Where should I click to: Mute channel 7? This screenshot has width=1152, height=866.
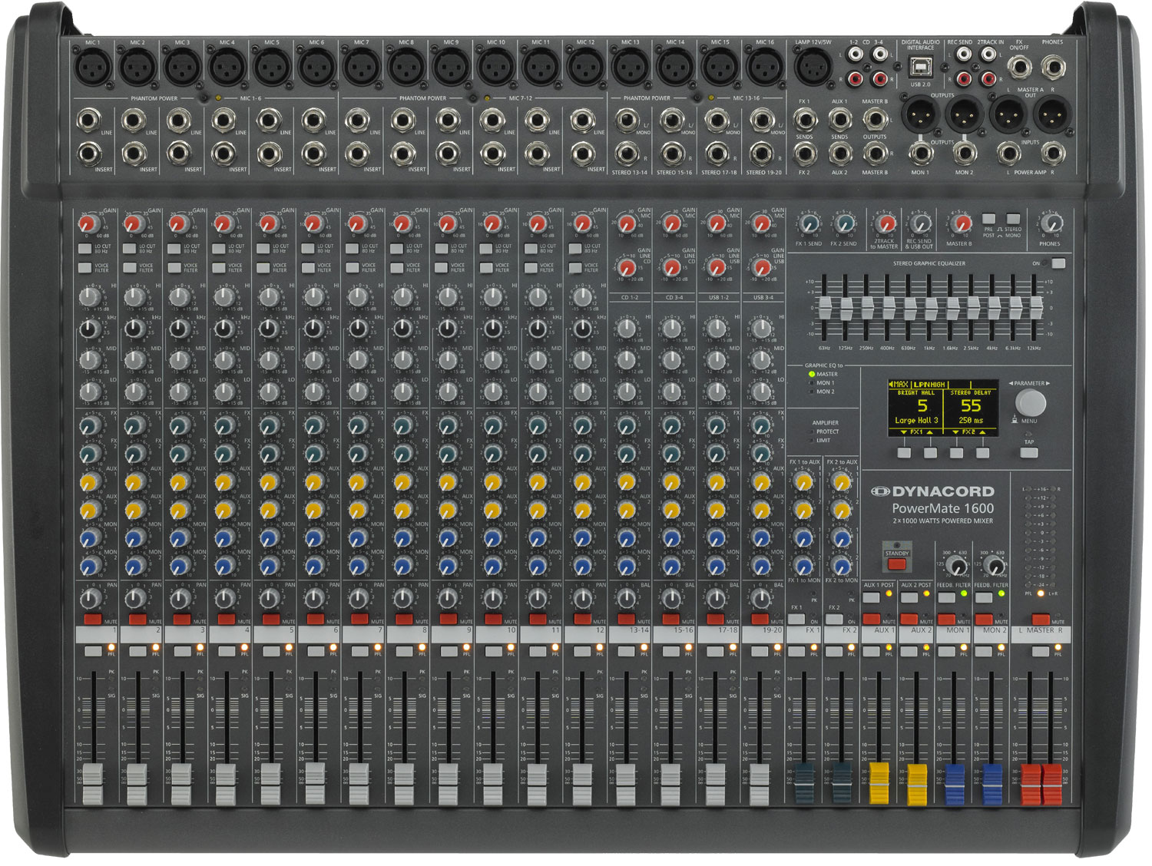click(359, 619)
